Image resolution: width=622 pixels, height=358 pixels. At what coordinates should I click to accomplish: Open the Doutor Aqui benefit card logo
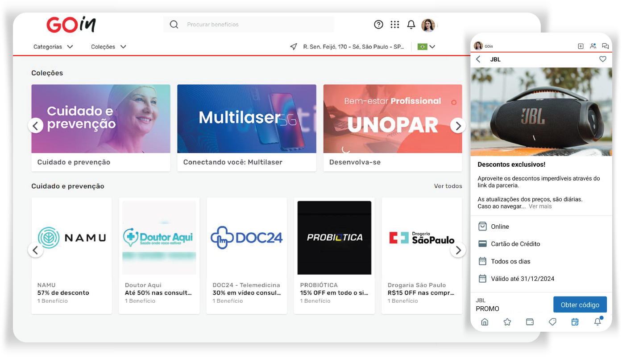[x=159, y=237]
